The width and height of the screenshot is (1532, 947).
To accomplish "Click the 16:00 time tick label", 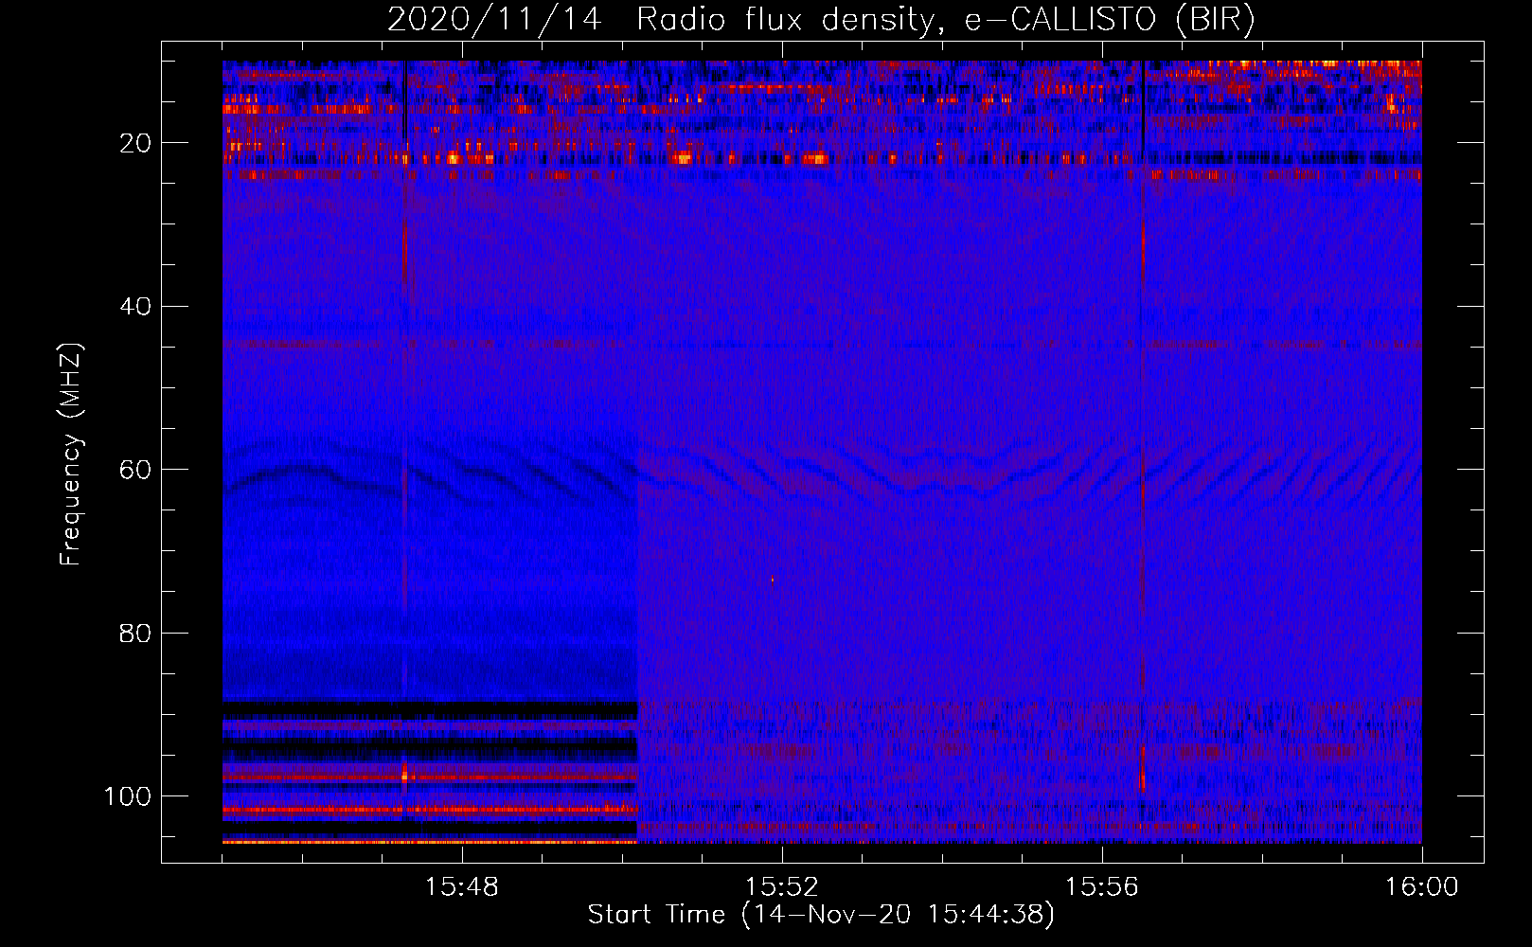I will tap(1422, 887).
